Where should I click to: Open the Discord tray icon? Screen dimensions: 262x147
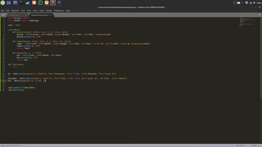click(x=239, y=3)
